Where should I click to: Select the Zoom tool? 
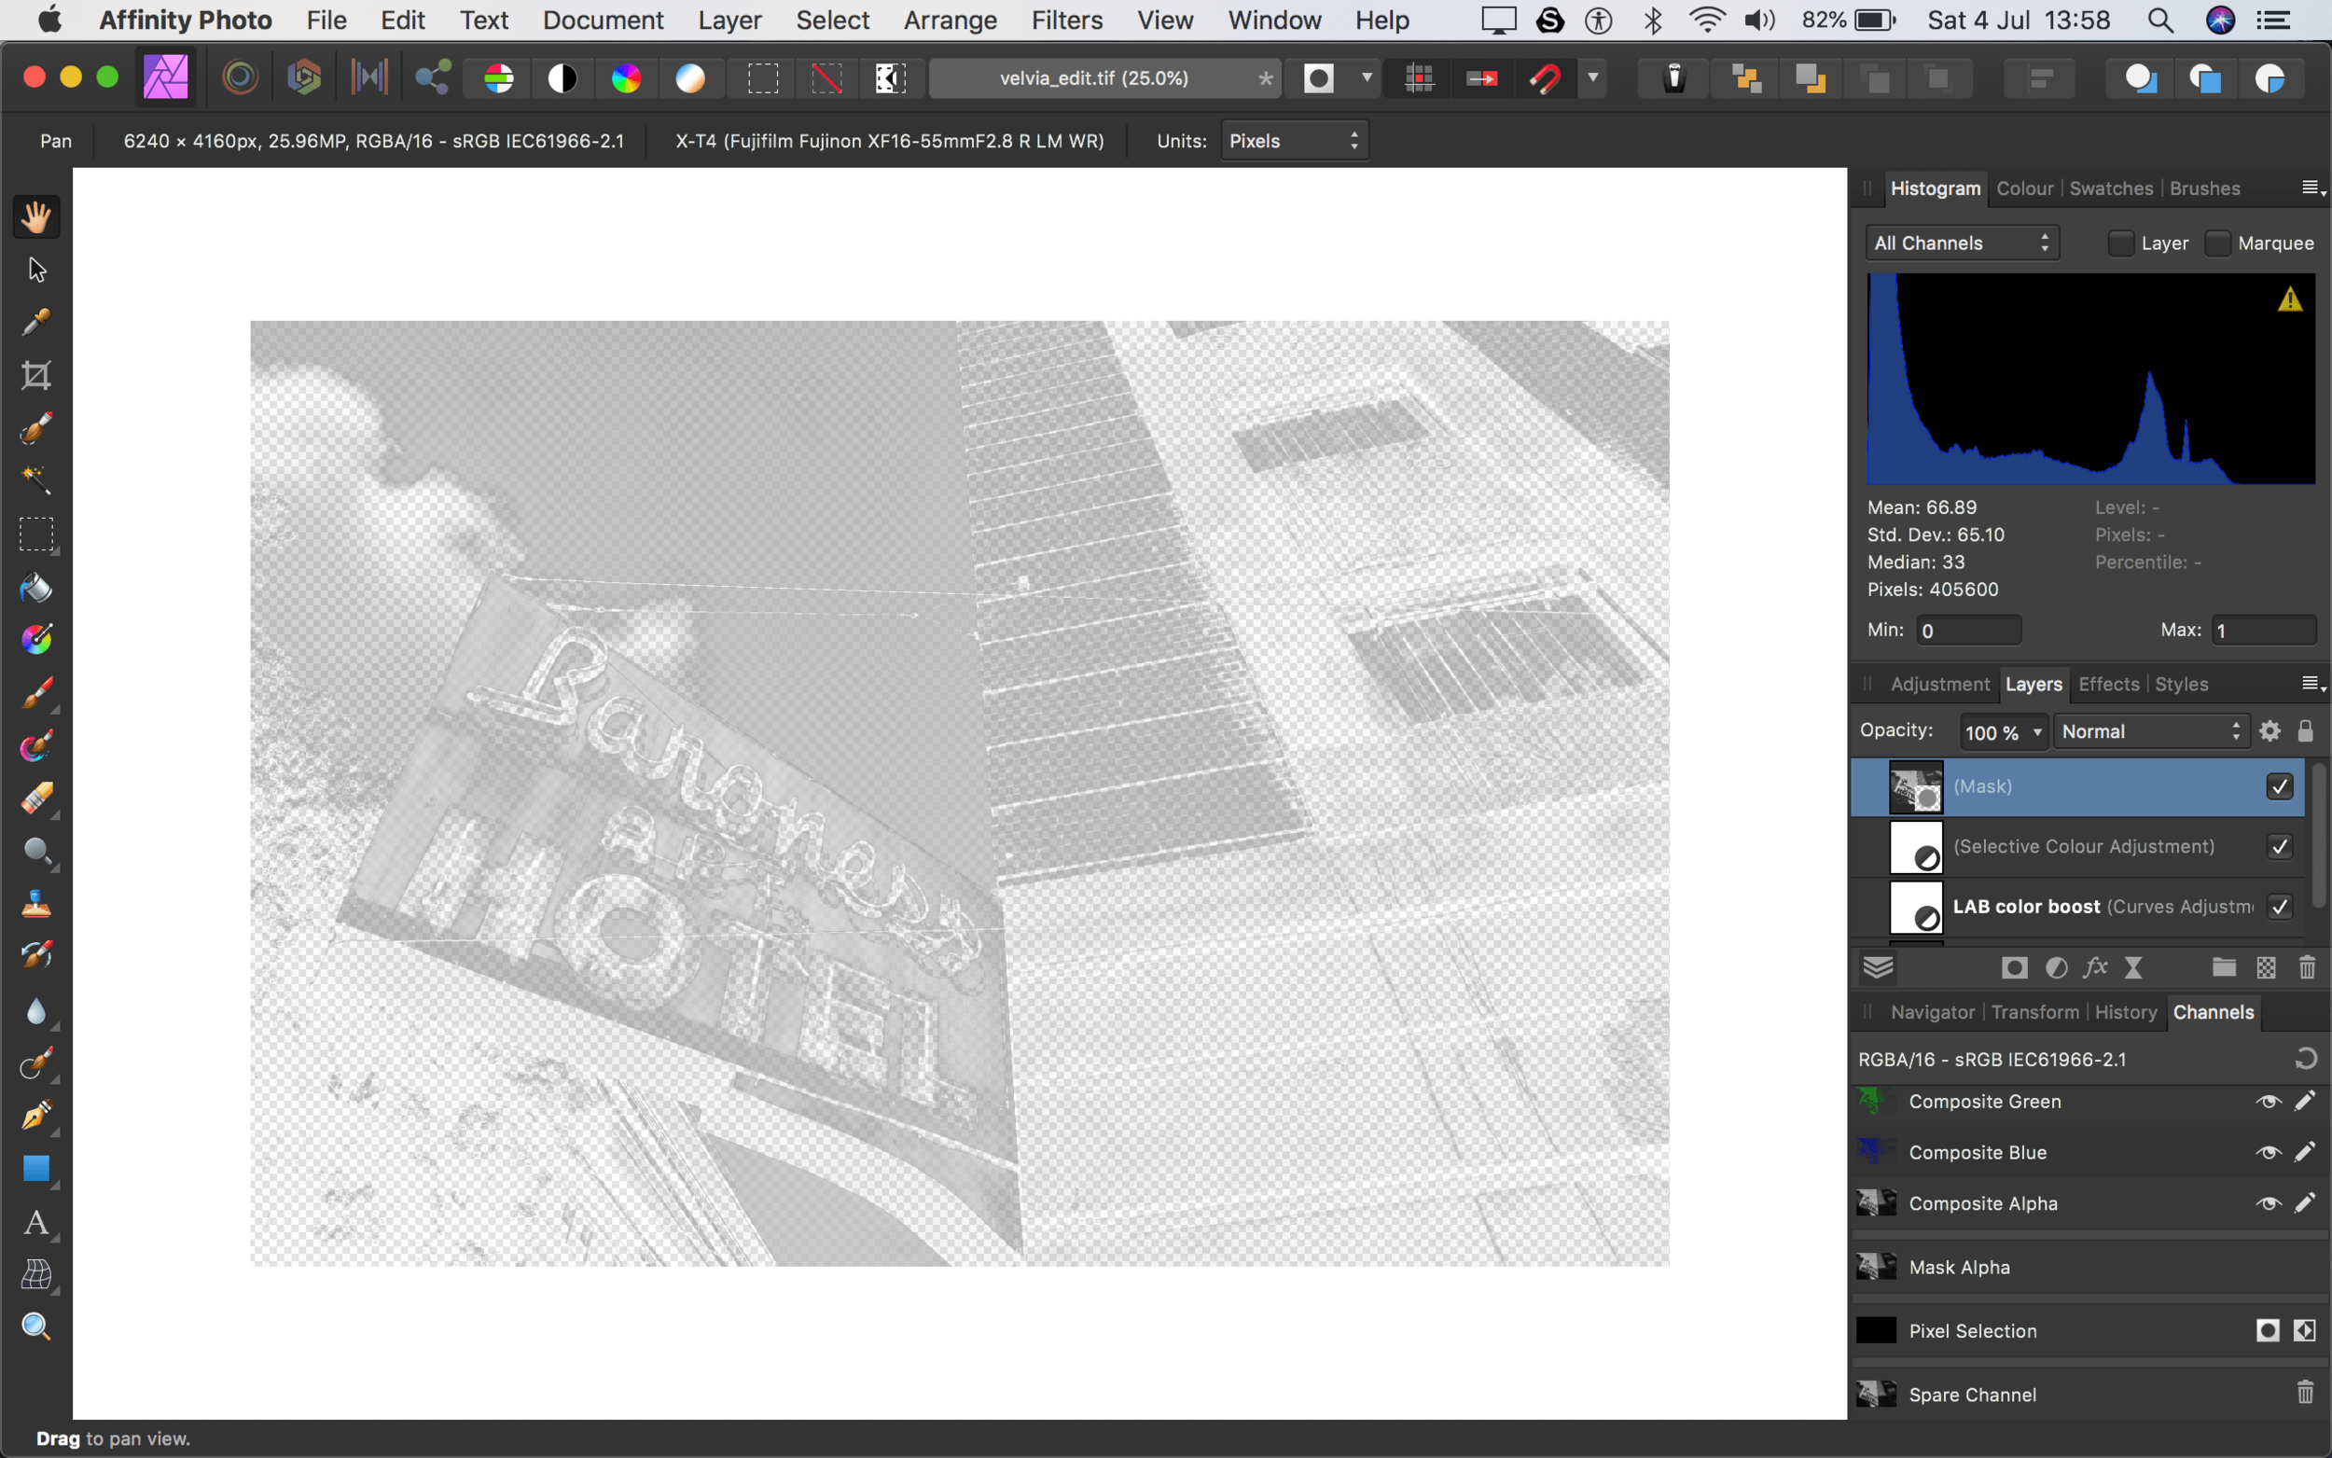(x=35, y=1326)
